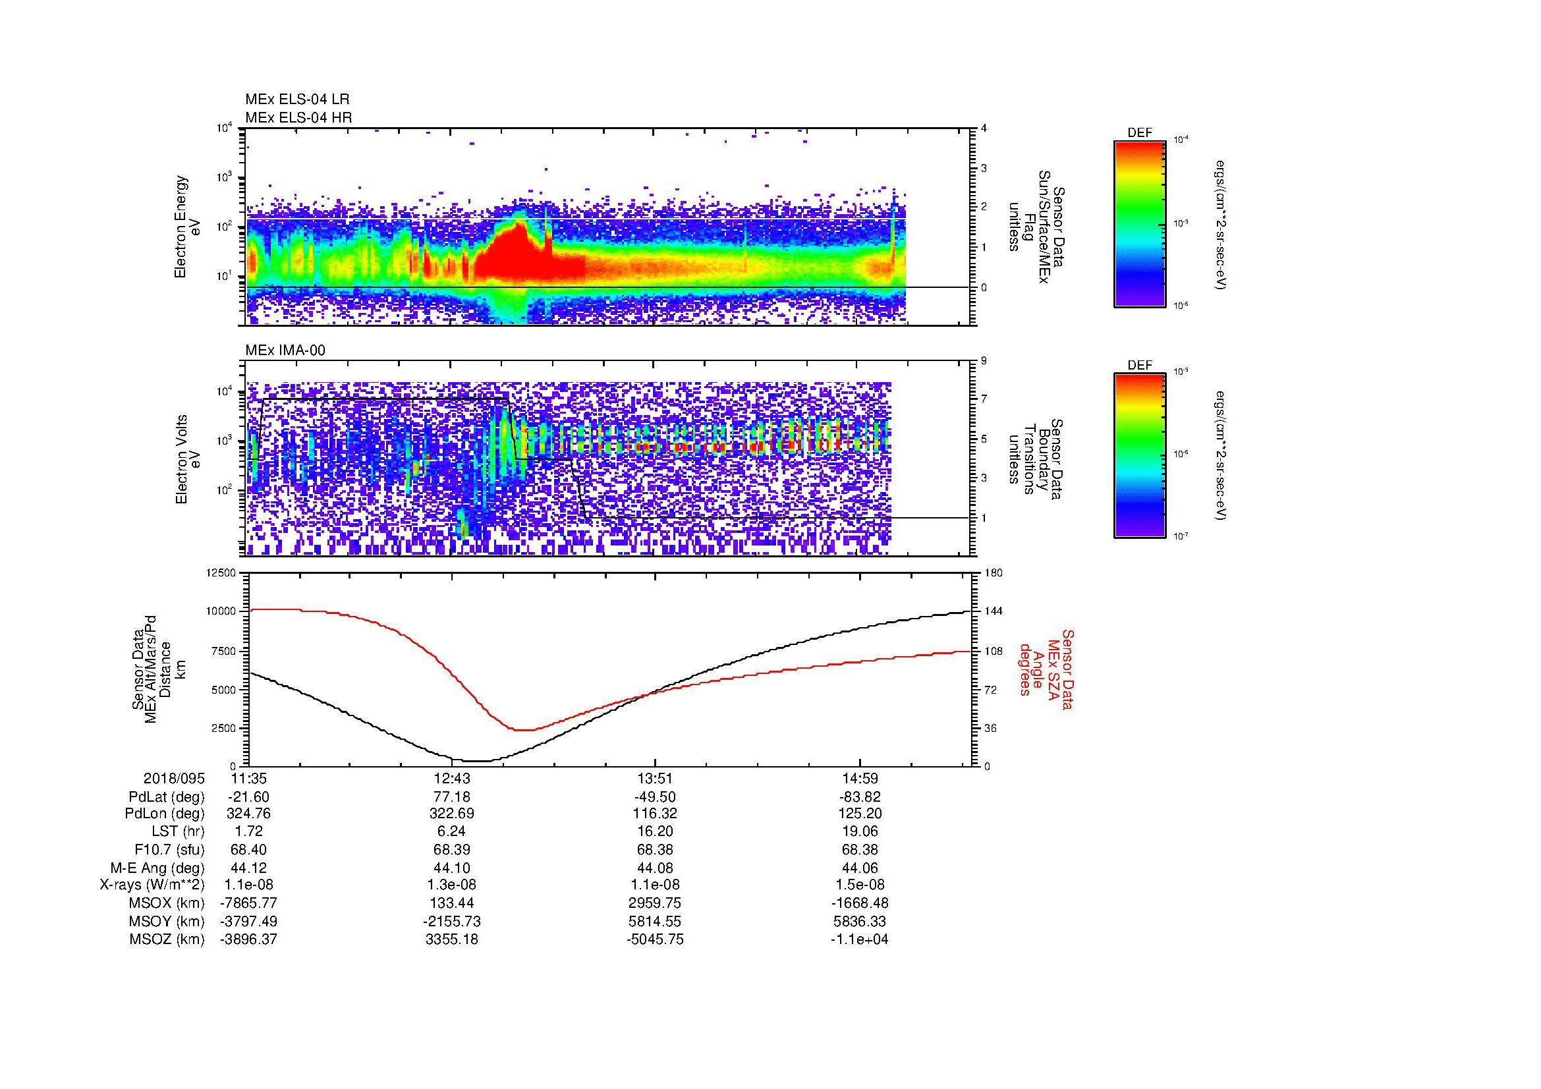Click the time tick label 14:59

(860, 779)
